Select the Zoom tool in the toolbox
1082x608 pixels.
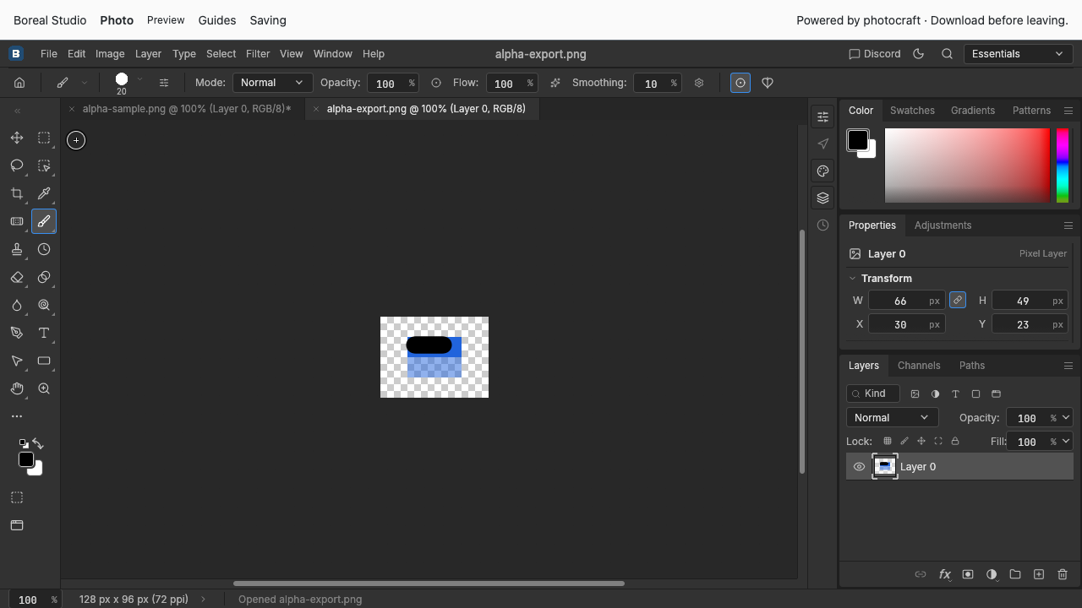[44, 388]
